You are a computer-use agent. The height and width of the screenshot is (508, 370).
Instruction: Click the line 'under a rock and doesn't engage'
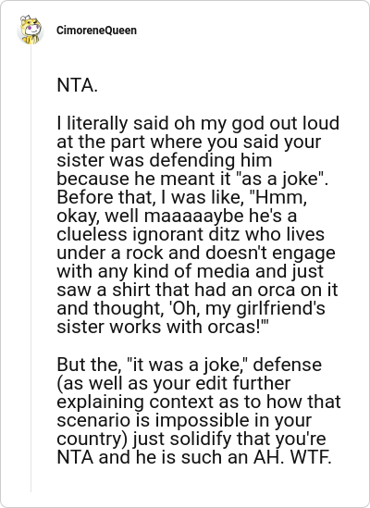[x=196, y=254]
